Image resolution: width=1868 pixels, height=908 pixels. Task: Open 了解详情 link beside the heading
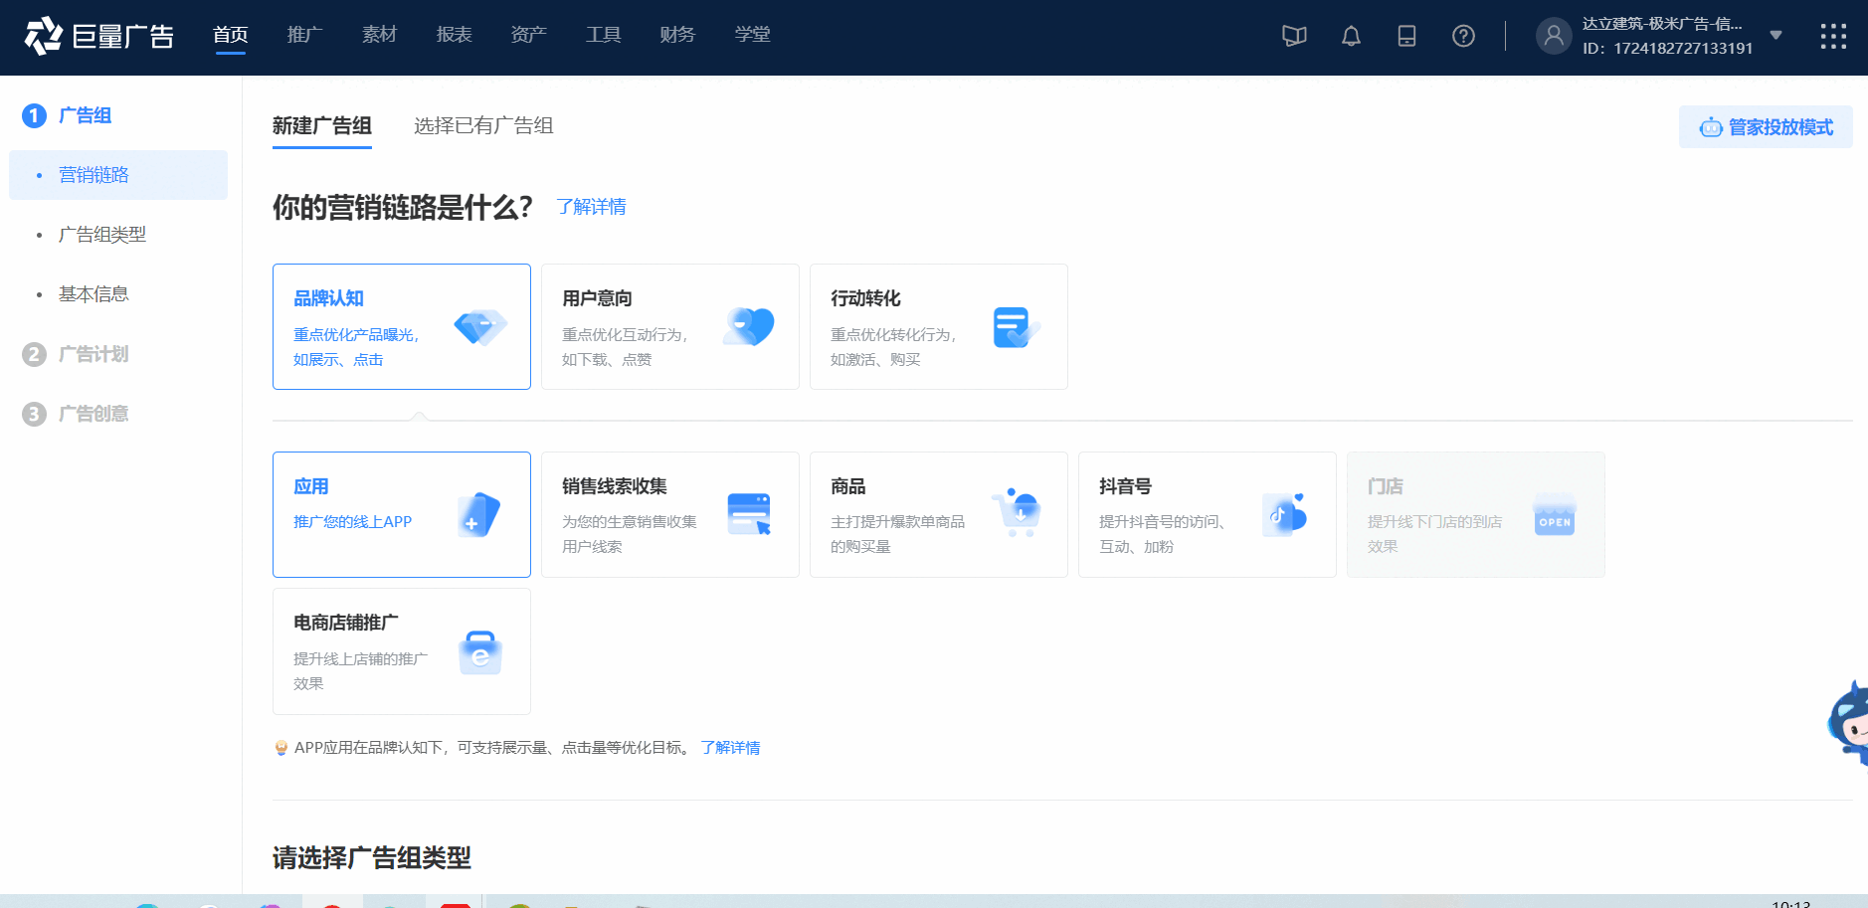(591, 207)
